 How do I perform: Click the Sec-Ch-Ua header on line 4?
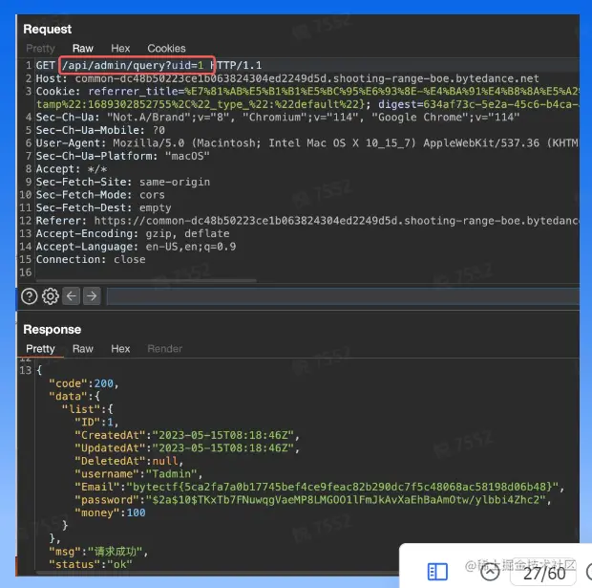coord(278,118)
